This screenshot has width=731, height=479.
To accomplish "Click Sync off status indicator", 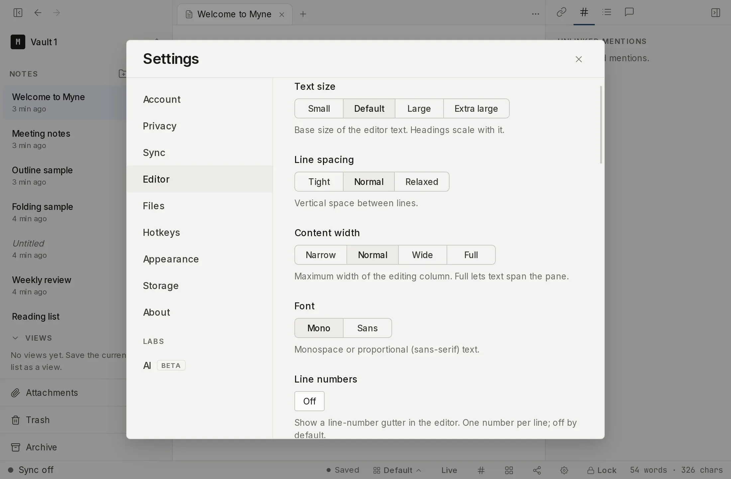I will tap(31, 470).
